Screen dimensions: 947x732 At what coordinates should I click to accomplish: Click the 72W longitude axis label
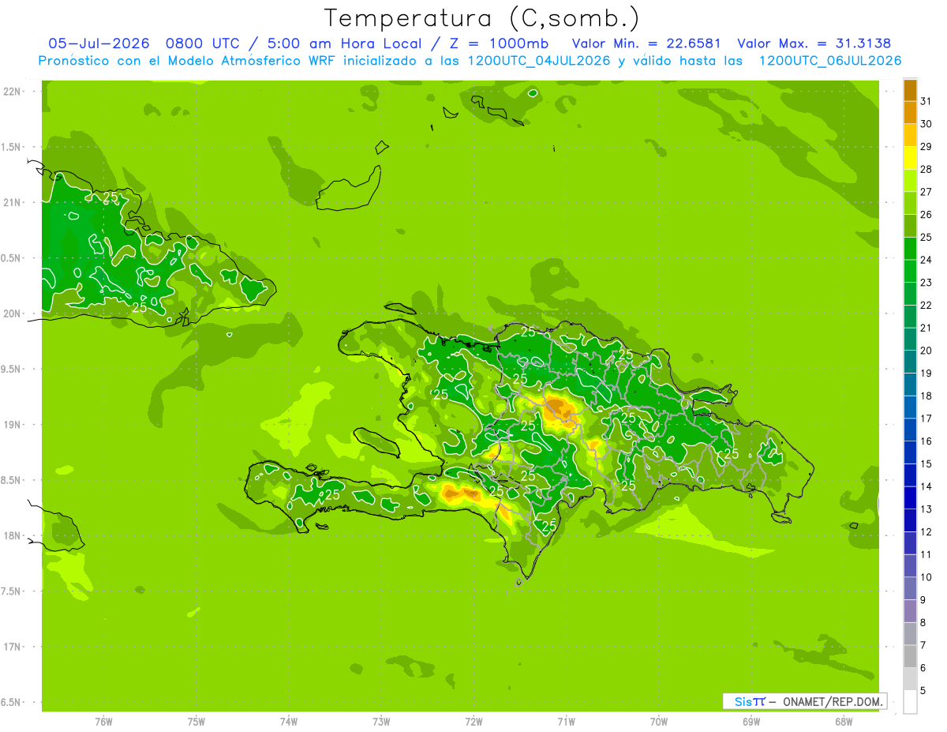473,721
